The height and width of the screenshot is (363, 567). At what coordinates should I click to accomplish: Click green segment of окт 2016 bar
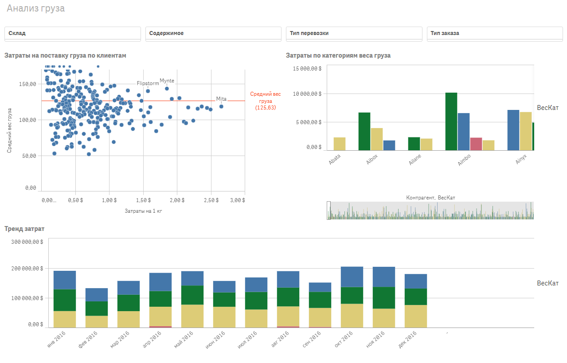pos(352,295)
